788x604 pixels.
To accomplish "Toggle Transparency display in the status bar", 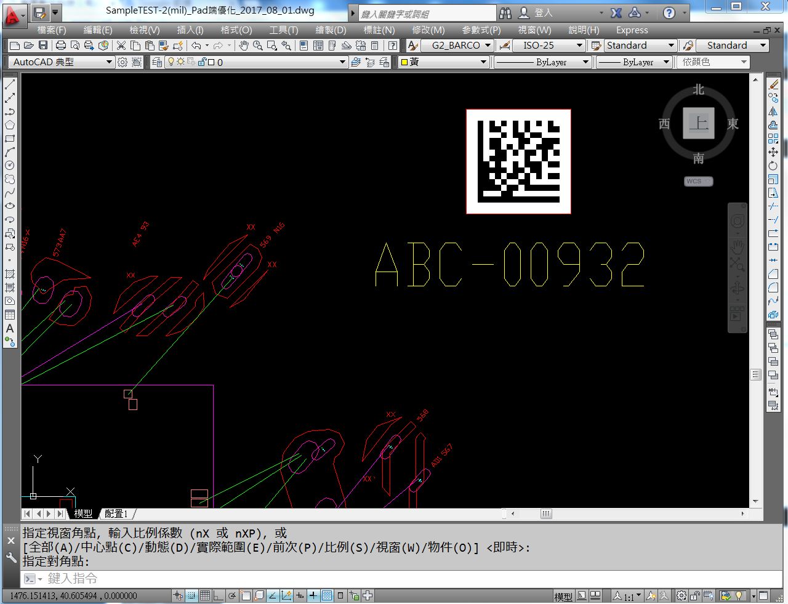I will [x=327, y=596].
